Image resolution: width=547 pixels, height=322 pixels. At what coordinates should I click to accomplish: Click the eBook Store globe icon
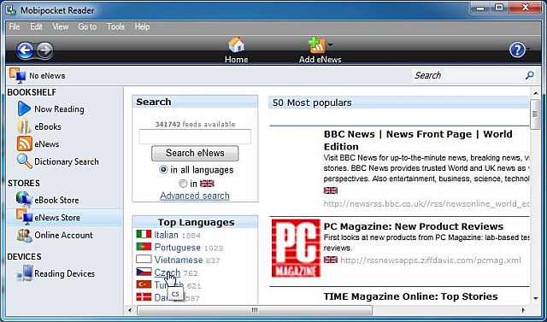(24, 199)
